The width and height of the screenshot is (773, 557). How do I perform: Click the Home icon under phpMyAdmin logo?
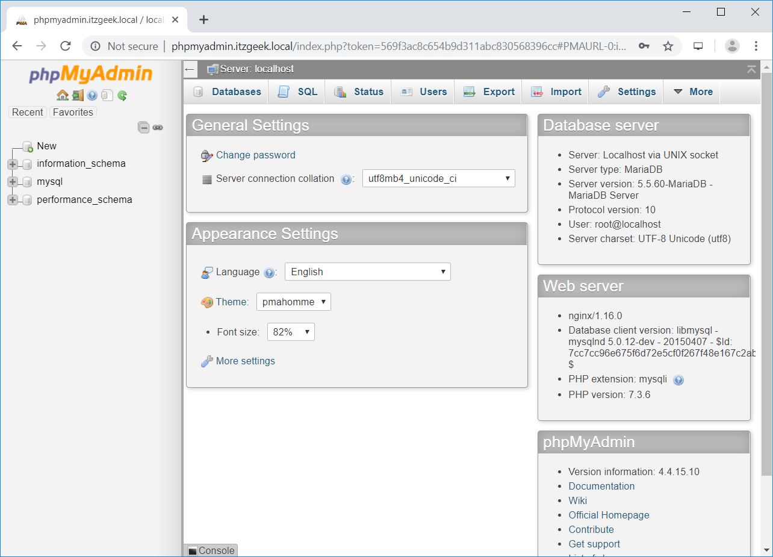(62, 95)
